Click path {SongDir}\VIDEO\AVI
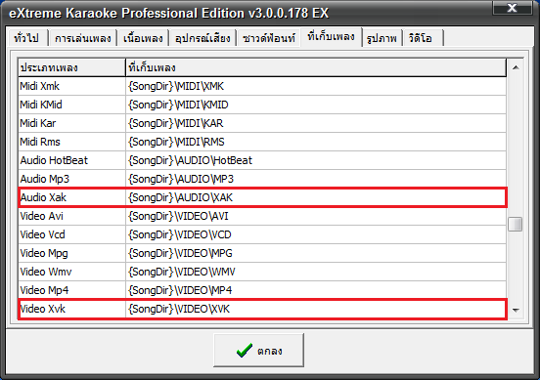 pyautogui.click(x=178, y=216)
